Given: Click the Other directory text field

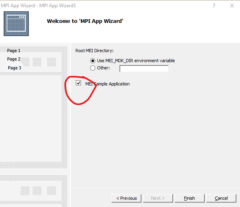Looking at the screenshot, I should click(x=144, y=68).
